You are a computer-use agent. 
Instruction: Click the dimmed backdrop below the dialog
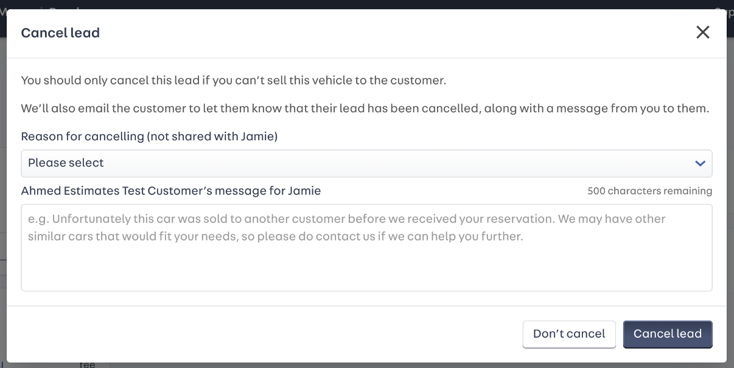click(365, 365)
